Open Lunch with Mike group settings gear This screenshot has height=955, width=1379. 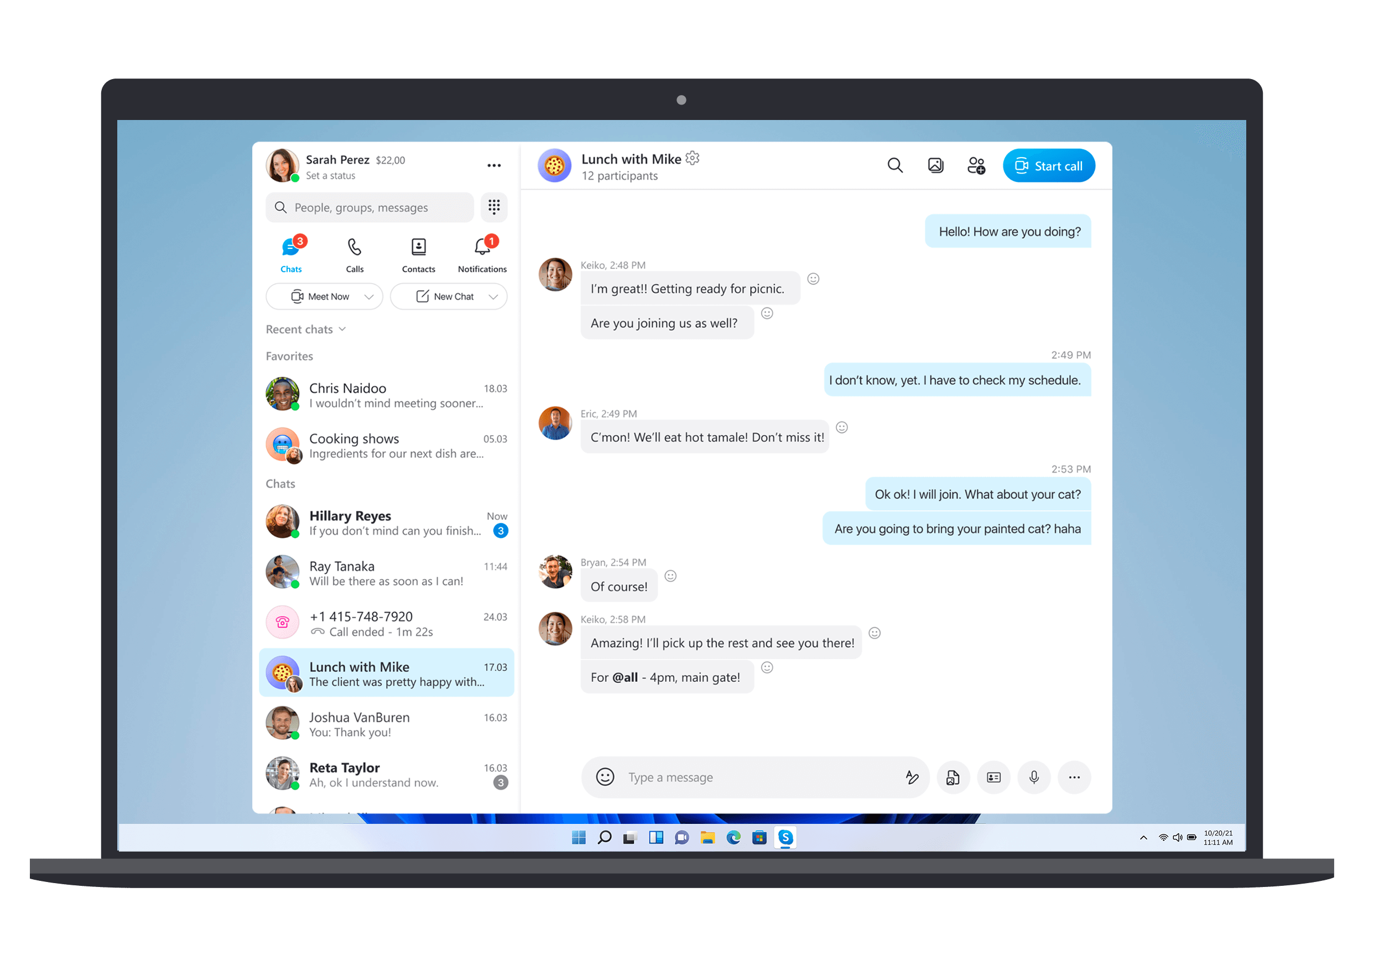coord(695,158)
